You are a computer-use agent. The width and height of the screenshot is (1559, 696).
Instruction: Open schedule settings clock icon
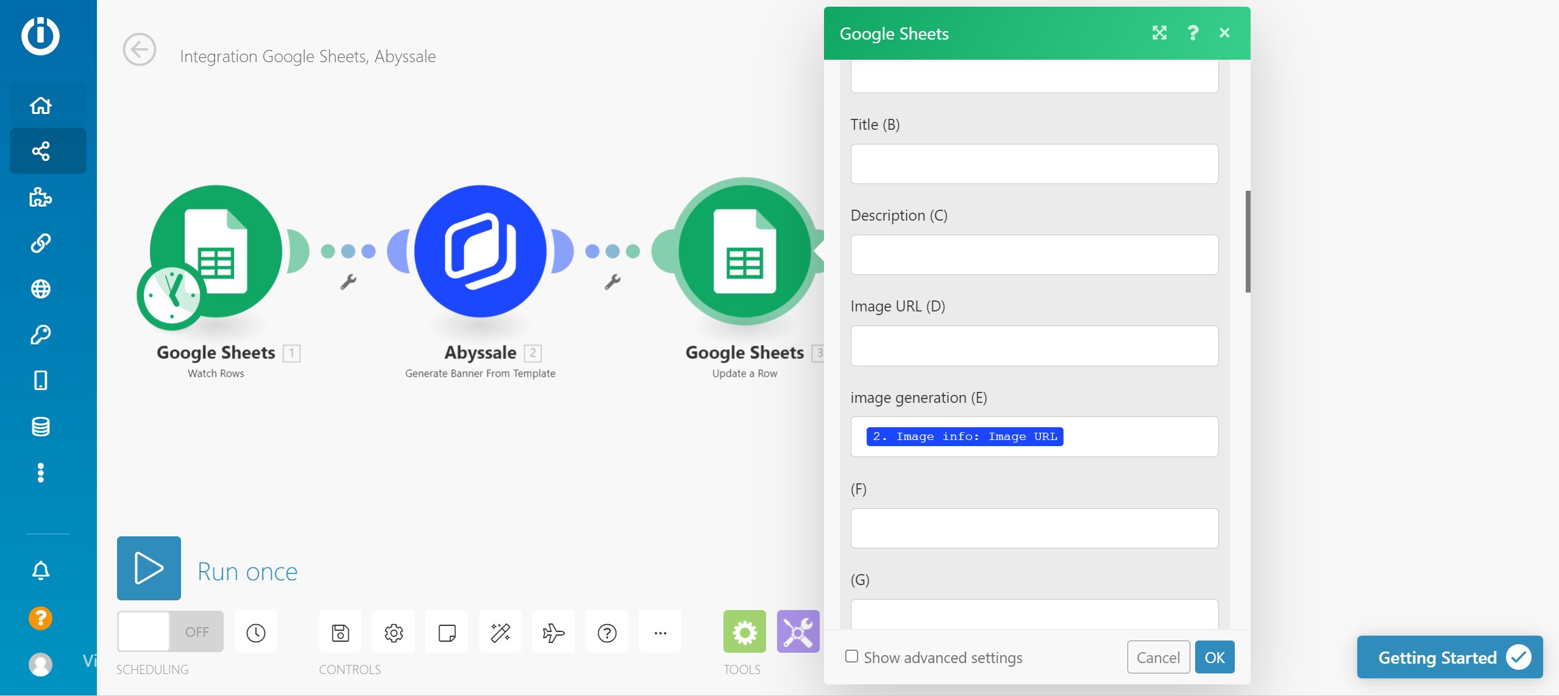pyautogui.click(x=256, y=633)
